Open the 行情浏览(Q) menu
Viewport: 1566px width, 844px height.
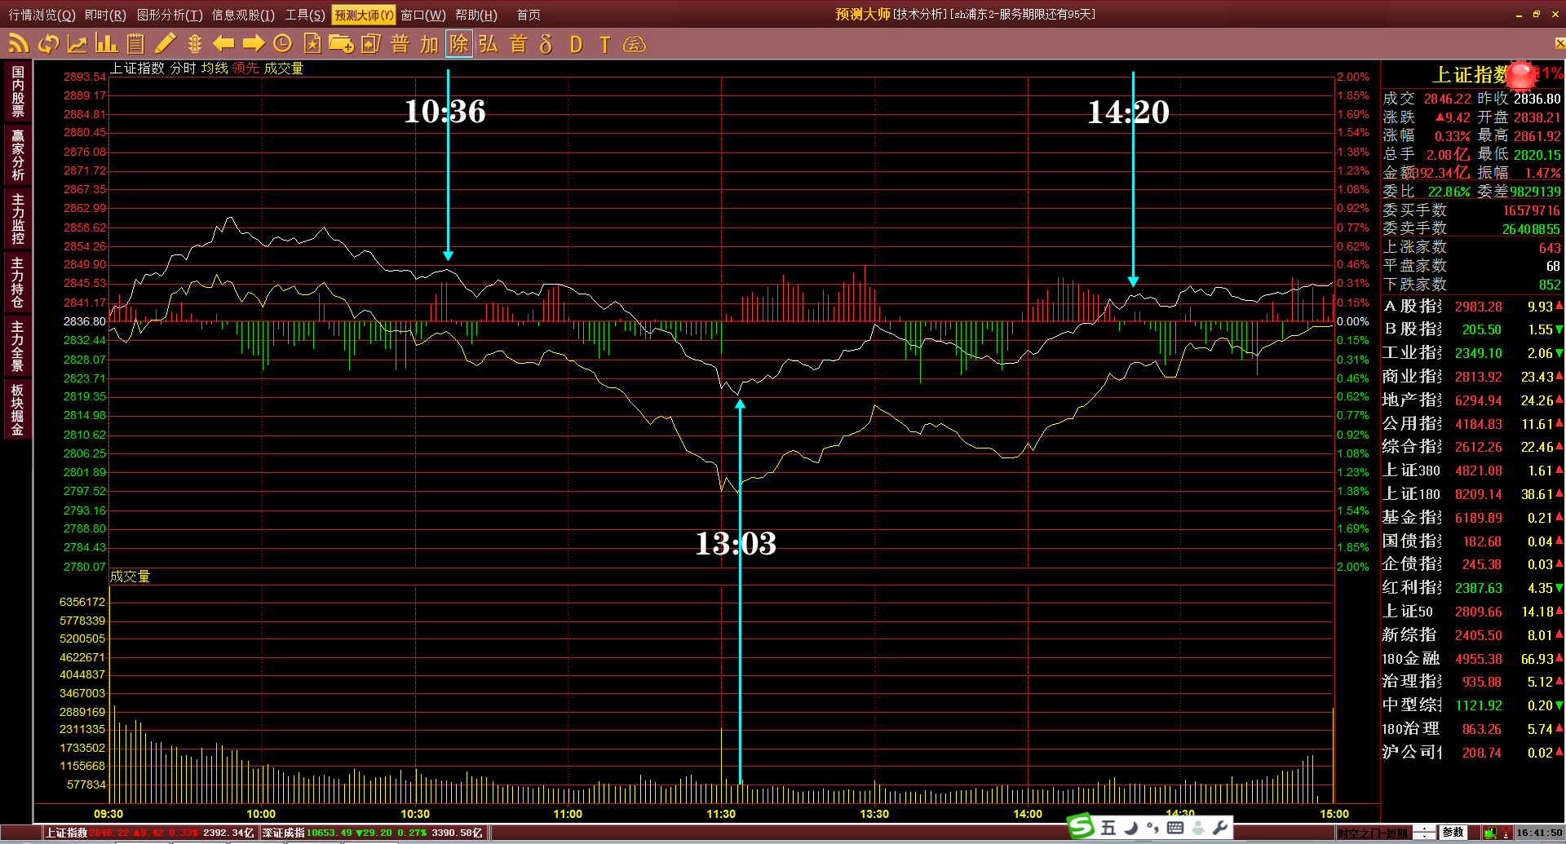coord(42,15)
